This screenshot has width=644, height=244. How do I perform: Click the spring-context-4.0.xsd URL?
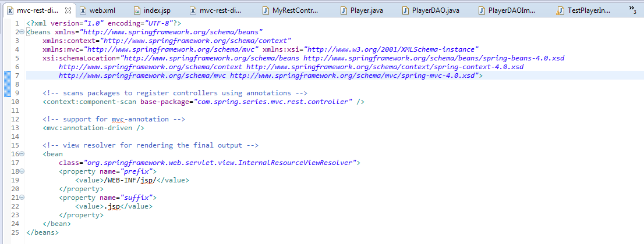click(385, 67)
